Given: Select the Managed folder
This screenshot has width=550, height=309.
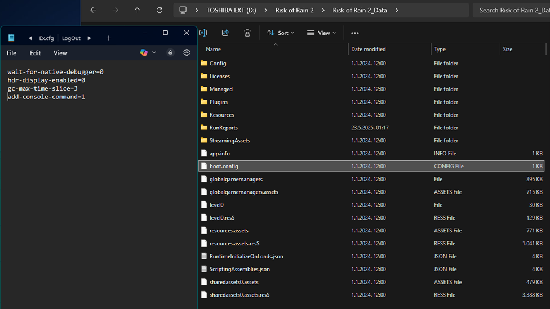Looking at the screenshot, I should tap(371, 89).
